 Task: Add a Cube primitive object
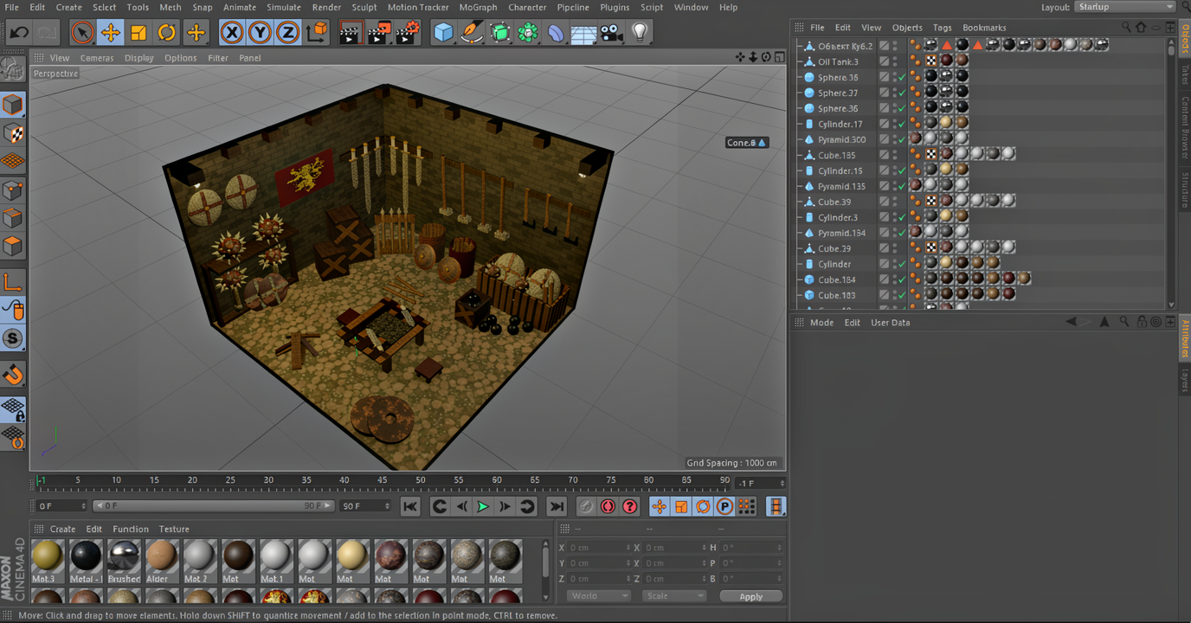coord(443,33)
